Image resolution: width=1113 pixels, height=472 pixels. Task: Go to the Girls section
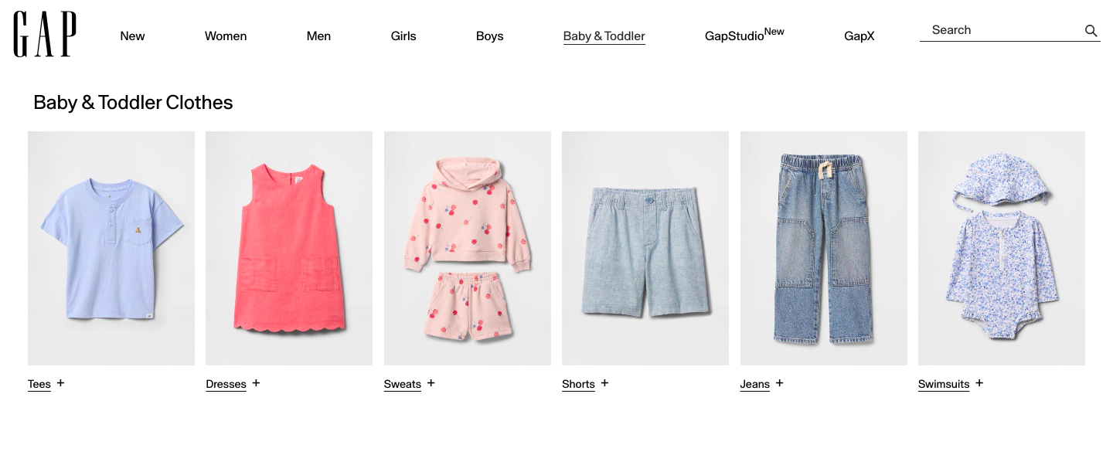click(x=403, y=36)
